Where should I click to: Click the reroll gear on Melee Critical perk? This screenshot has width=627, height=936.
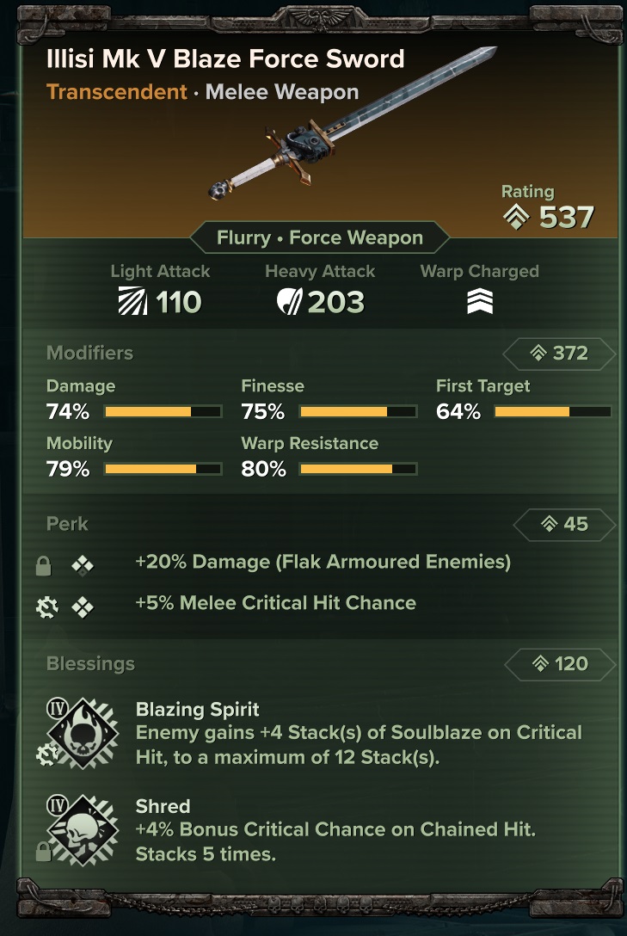46,608
